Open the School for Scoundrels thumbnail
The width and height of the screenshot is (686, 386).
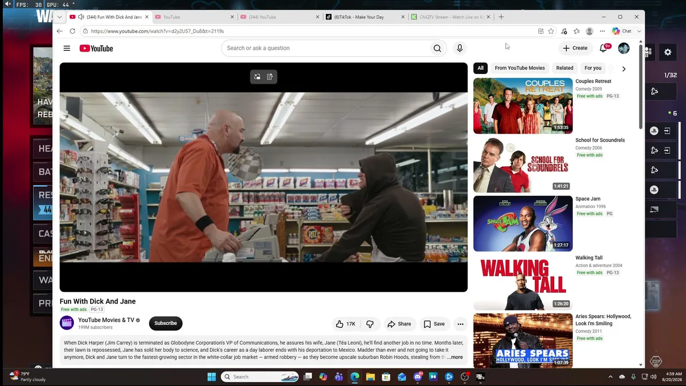coord(523,165)
